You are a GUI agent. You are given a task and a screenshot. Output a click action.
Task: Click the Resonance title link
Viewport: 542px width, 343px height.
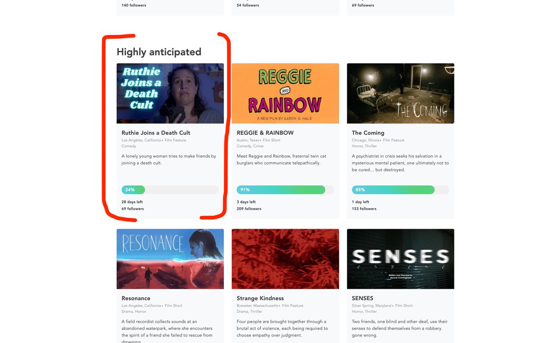[x=136, y=298]
